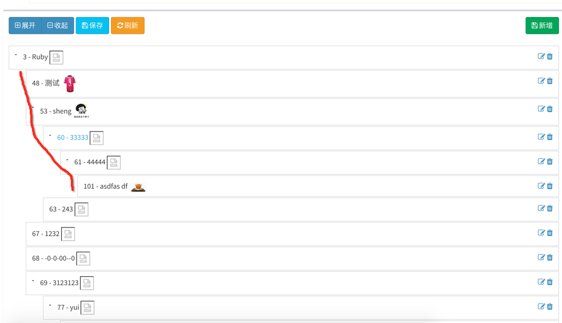Edit the 101 - asdfas df entry

tap(541, 186)
